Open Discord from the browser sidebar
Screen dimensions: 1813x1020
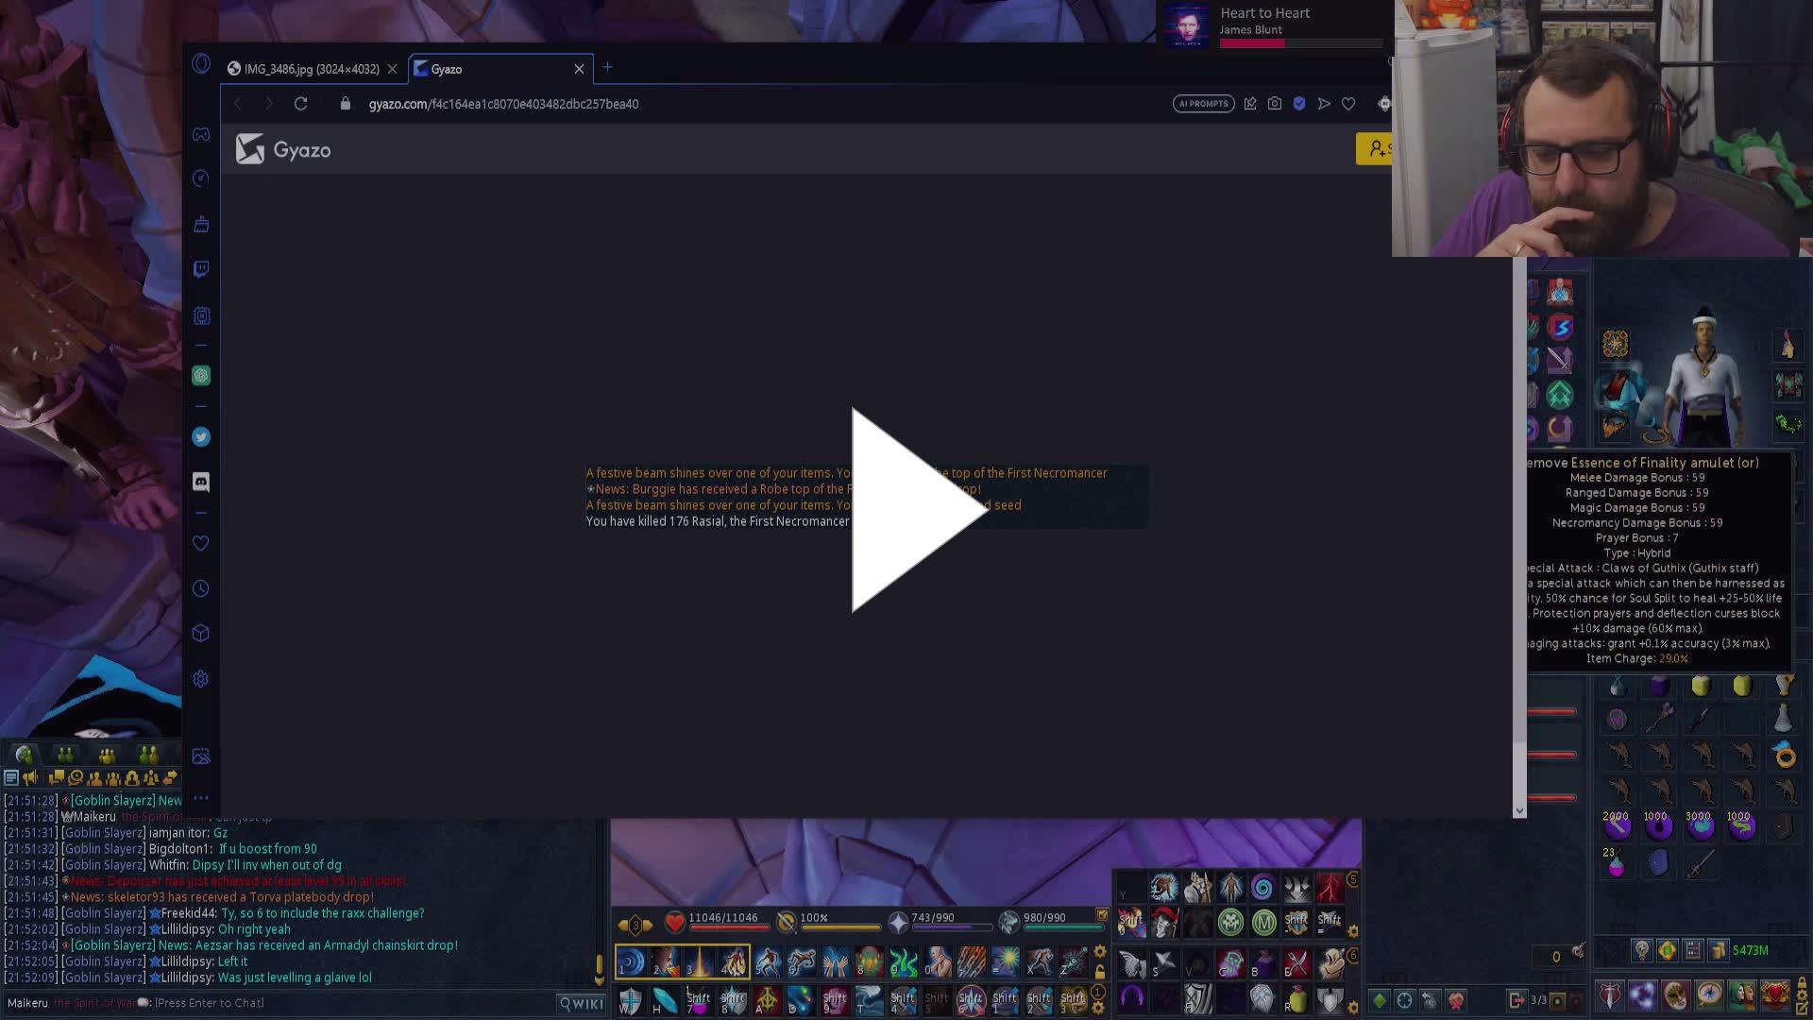click(x=200, y=483)
